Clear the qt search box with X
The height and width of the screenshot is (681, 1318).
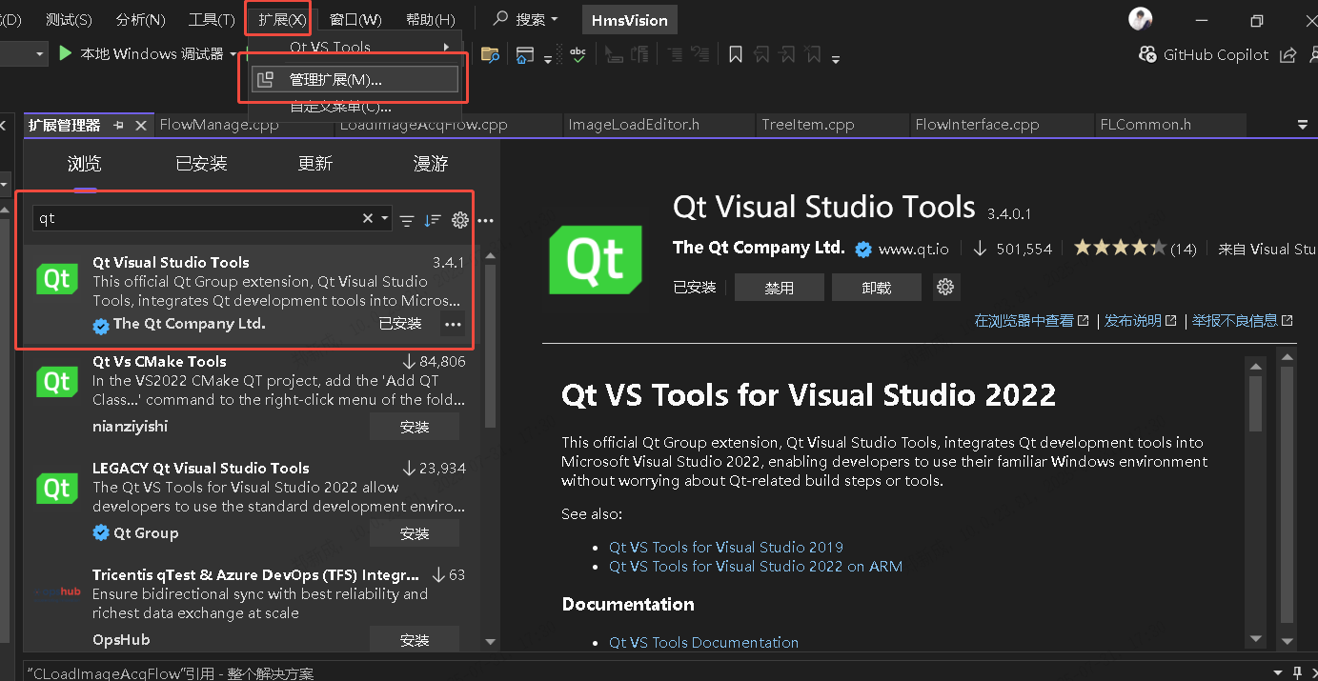368,218
